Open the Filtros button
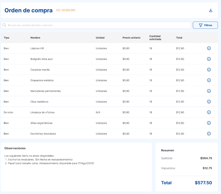This screenshot has width=221, height=194. pyautogui.click(x=205, y=25)
